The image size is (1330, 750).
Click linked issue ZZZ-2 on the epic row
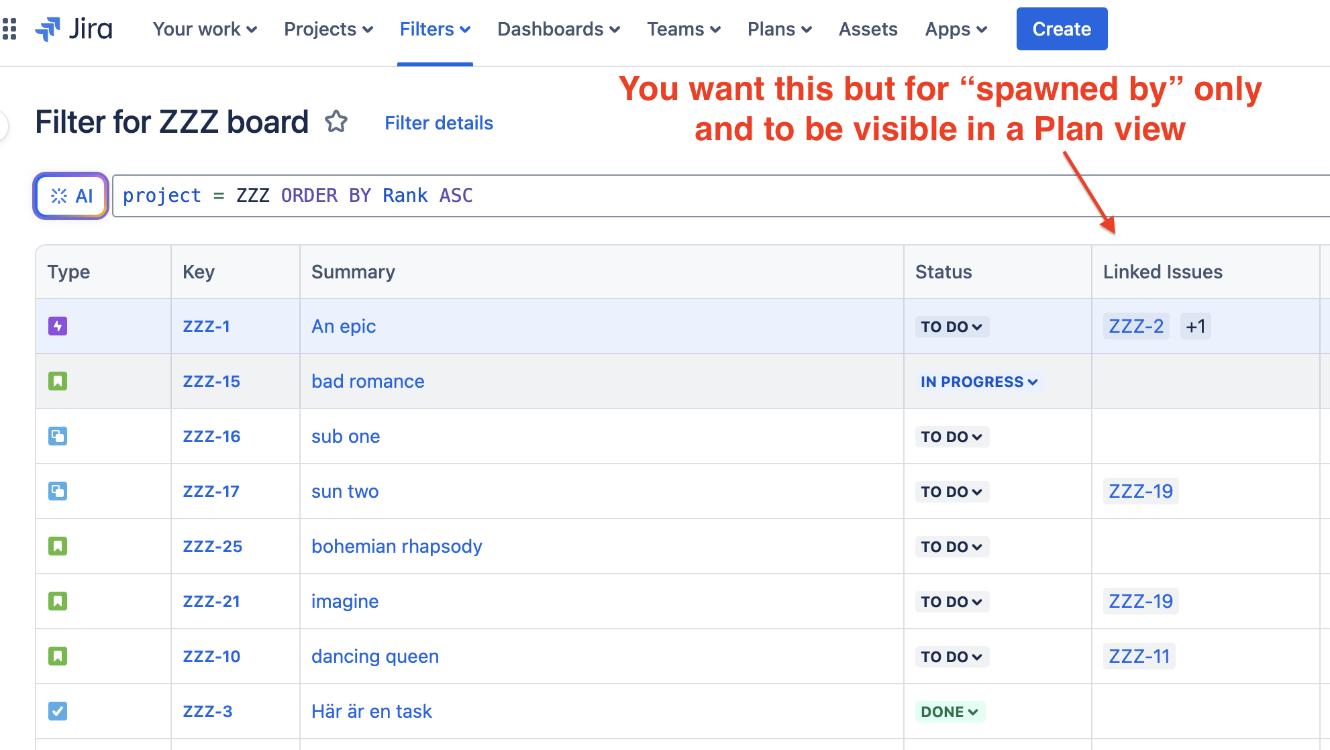click(1136, 326)
